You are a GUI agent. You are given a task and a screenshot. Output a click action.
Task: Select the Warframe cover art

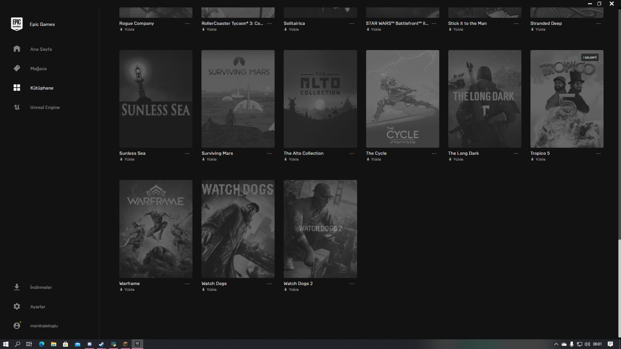click(x=156, y=229)
